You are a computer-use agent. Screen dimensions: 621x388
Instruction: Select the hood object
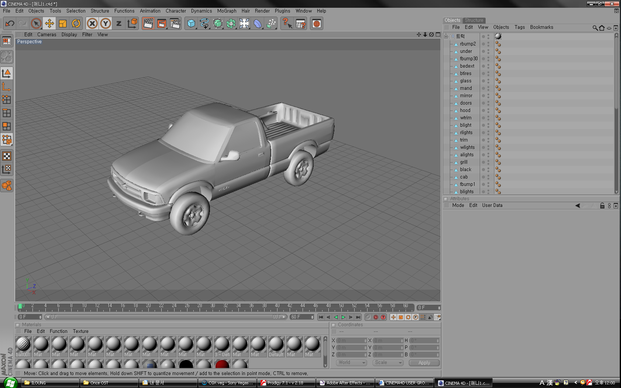point(465,110)
